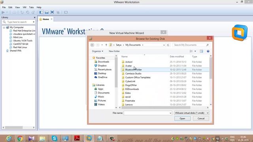Open Google Chrome from the taskbar
Image resolution: width=253 pixels, height=142 pixels.
click(x=20, y=138)
